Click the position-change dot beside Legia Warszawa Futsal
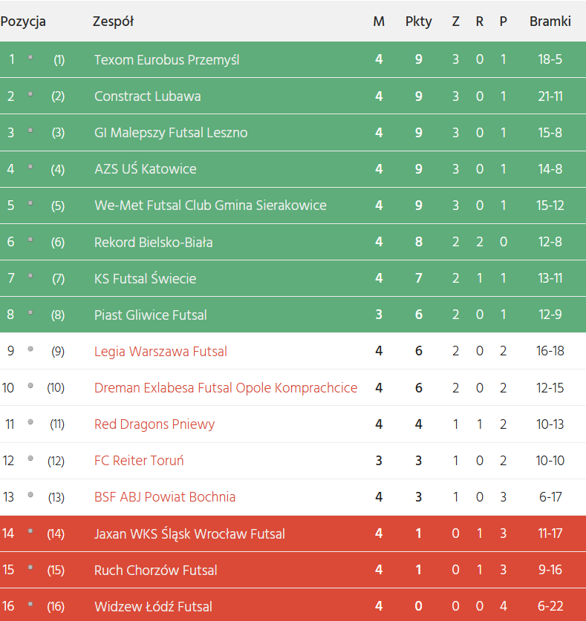The height and width of the screenshot is (621, 586). coord(30,349)
